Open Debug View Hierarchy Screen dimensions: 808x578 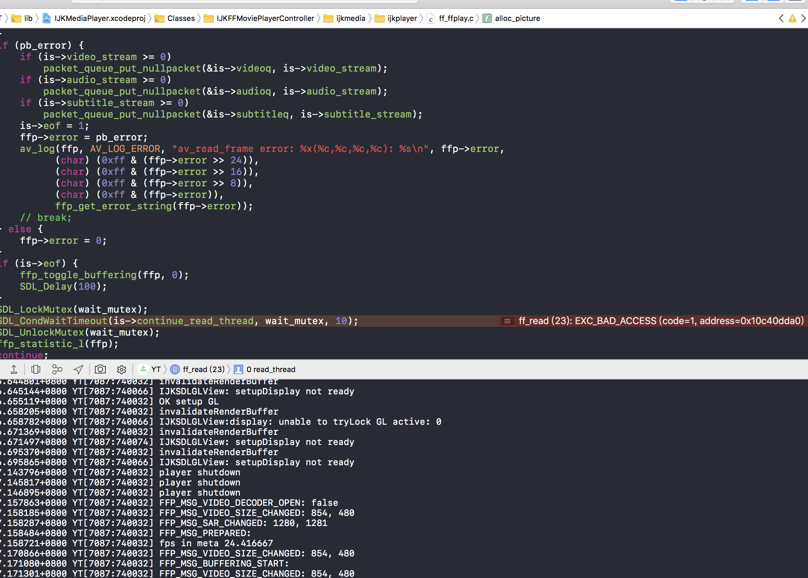click(x=35, y=369)
